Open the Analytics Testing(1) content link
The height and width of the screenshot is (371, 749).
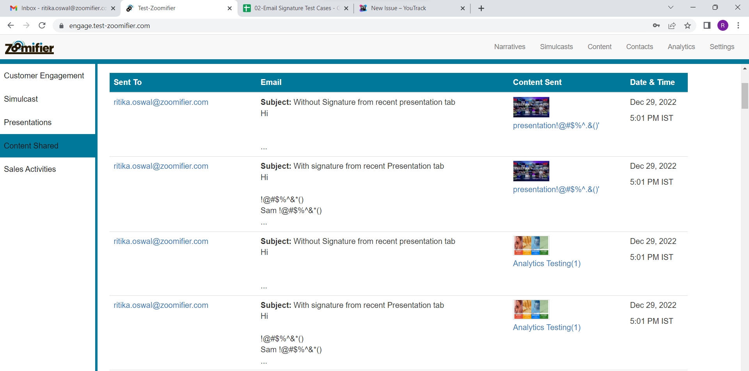547,263
